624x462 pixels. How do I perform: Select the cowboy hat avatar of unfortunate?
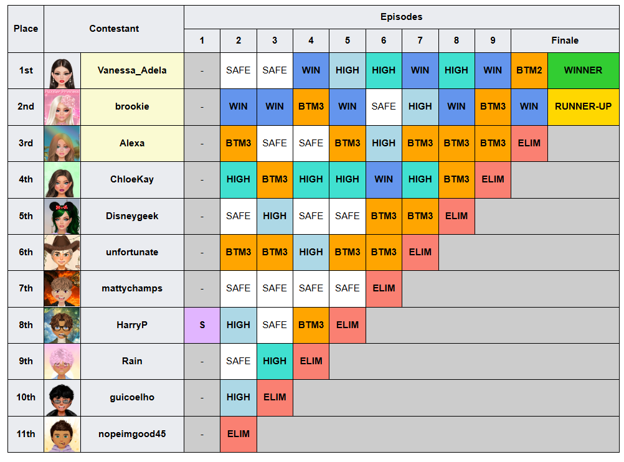tap(62, 253)
